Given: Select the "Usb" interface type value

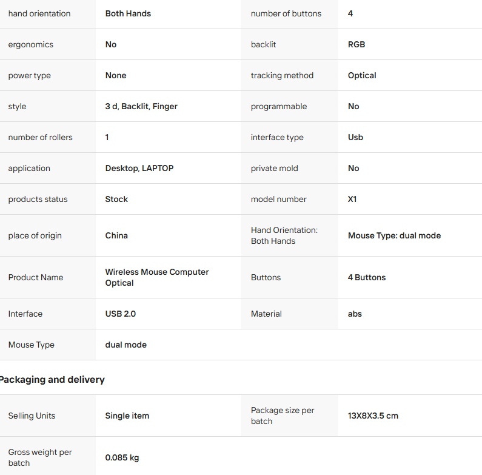Looking at the screenshot, I should coord(355,137).
